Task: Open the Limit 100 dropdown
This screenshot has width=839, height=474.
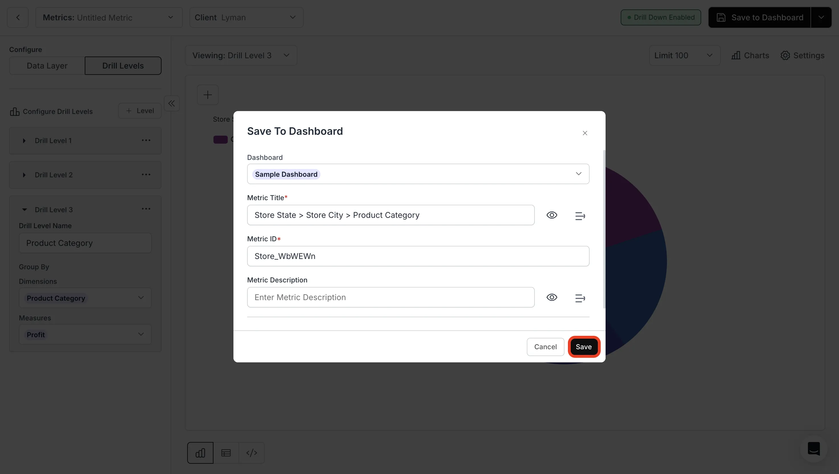Action: [x=685, y=55]
